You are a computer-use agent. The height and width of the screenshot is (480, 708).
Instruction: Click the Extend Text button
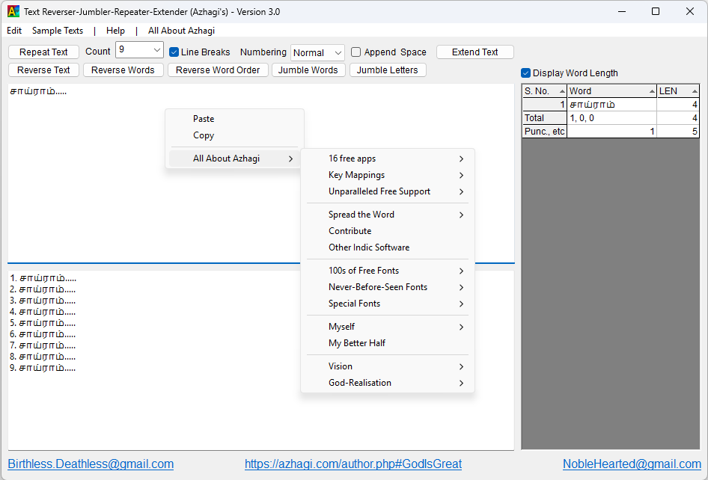475,52
